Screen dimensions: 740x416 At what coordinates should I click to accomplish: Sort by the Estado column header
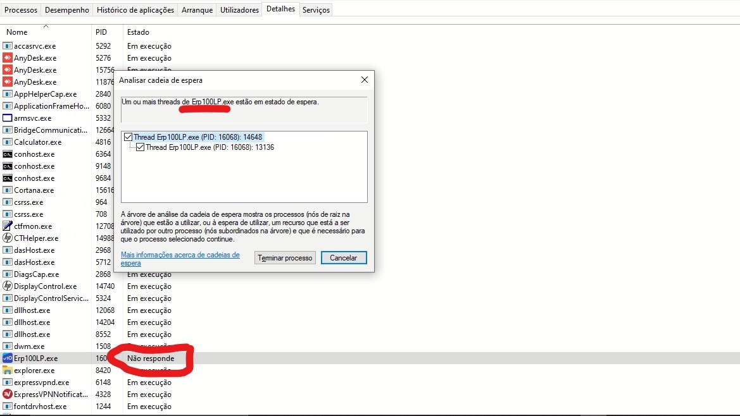138,32
